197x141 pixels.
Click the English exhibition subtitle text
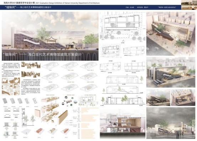click(x=68, y=3)
